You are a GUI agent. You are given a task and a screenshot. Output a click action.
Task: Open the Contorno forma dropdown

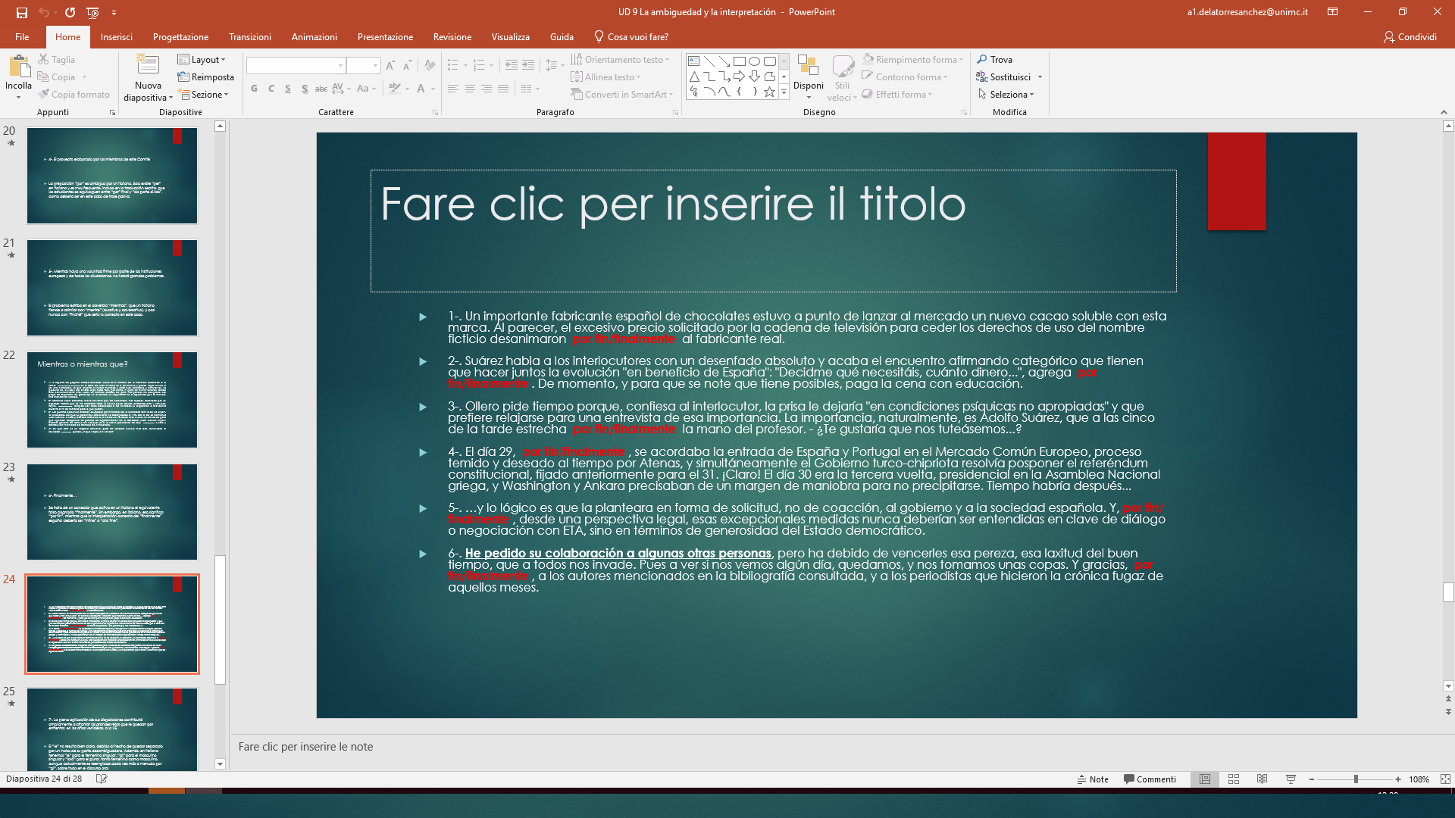pyautogui.click(x=904, y=77)
